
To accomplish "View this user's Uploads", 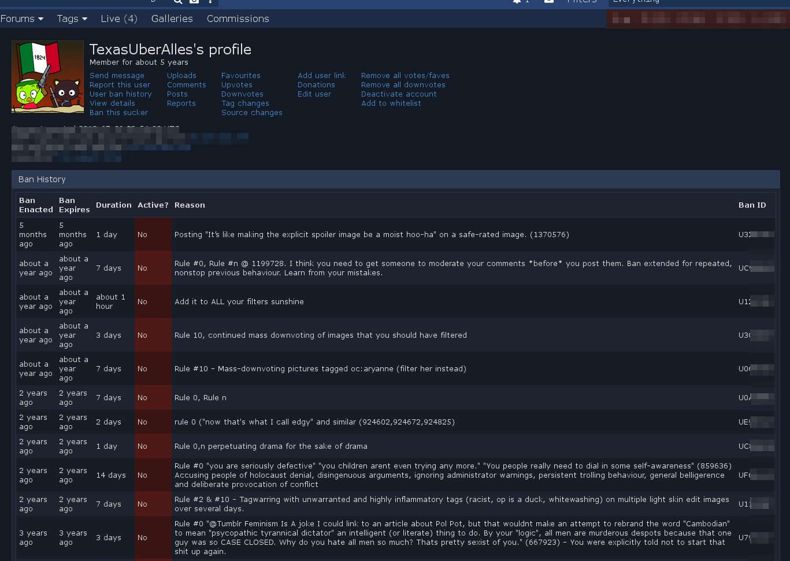I will pyautogui.click(x=181, y=76).
